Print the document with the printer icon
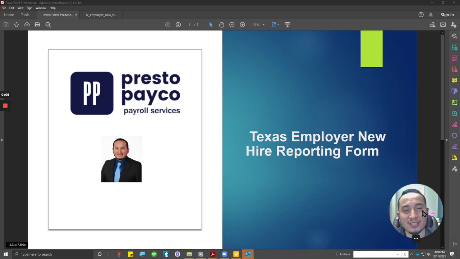 click(x=37, y=24)
